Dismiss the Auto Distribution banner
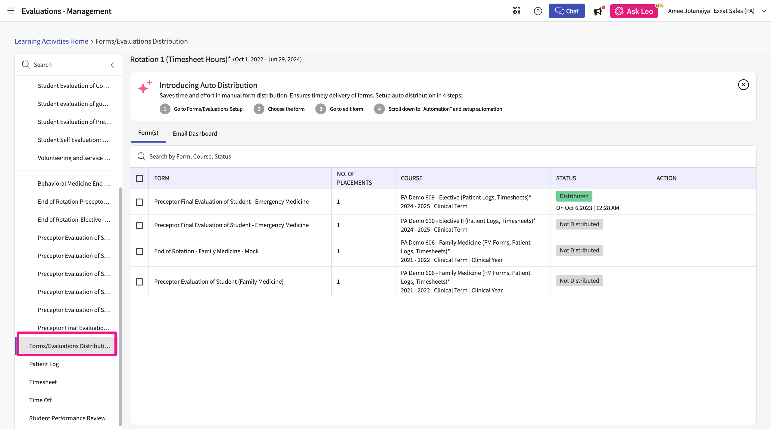Screen dimensions: 771x429 tap(743, 85)
